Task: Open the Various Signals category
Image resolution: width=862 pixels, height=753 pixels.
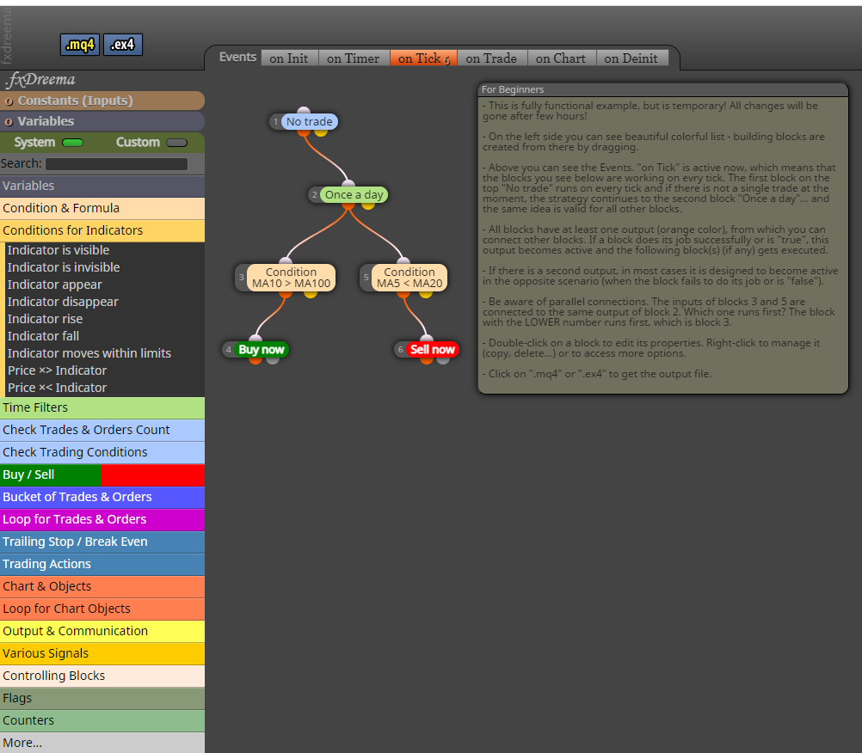Action: (x=102, y=653)
